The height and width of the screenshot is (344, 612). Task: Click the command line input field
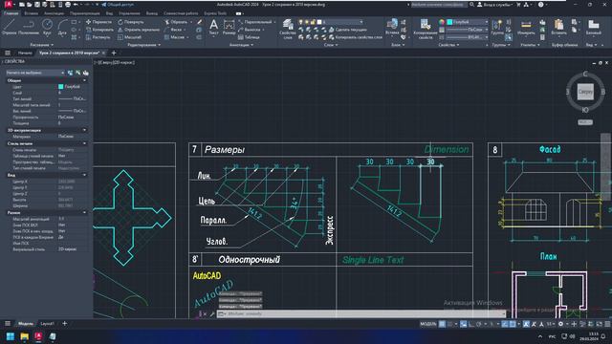(361, 313)
